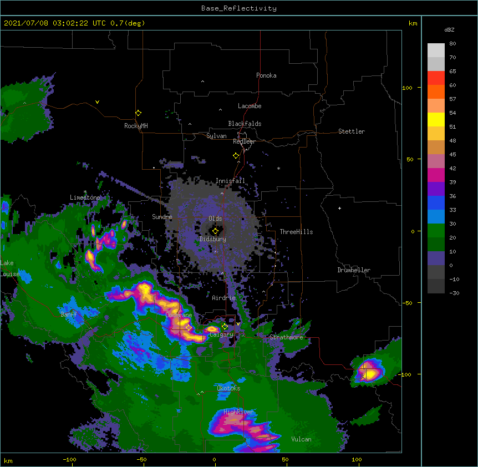Click the yellow radar site marker at Olds
The width and height of the screenshot is (478, 467).
[215, 231]
